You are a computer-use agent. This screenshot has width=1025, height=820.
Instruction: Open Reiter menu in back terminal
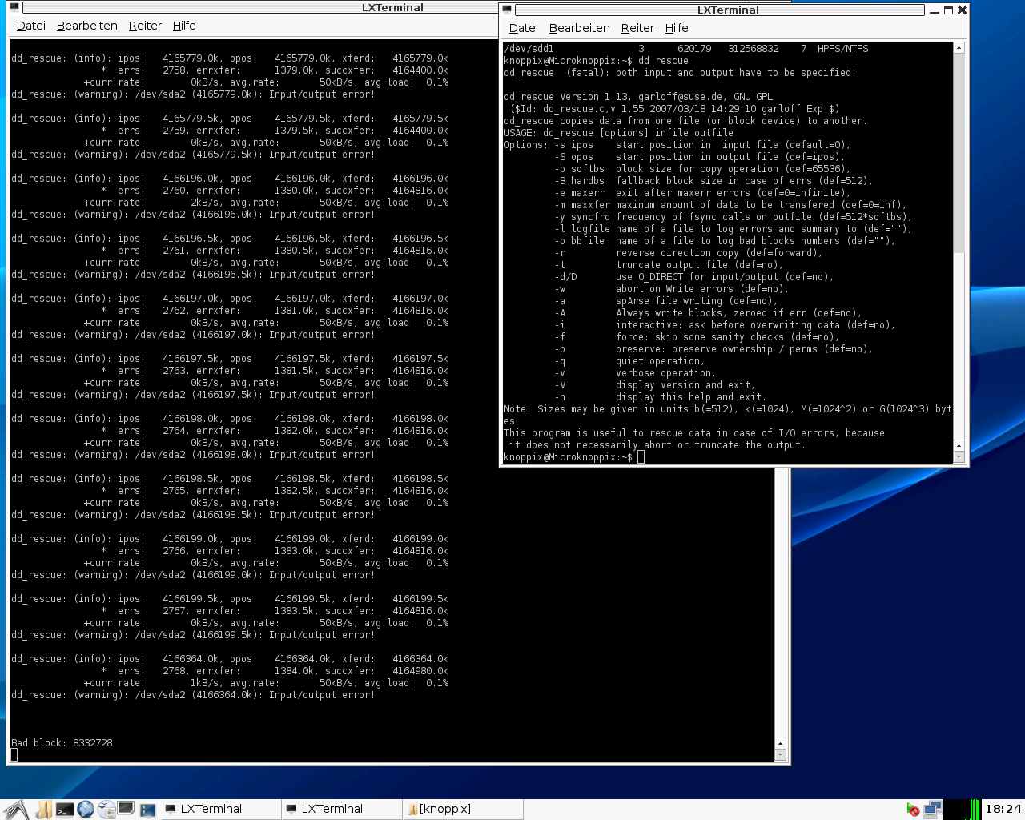(x=145, y=26)
